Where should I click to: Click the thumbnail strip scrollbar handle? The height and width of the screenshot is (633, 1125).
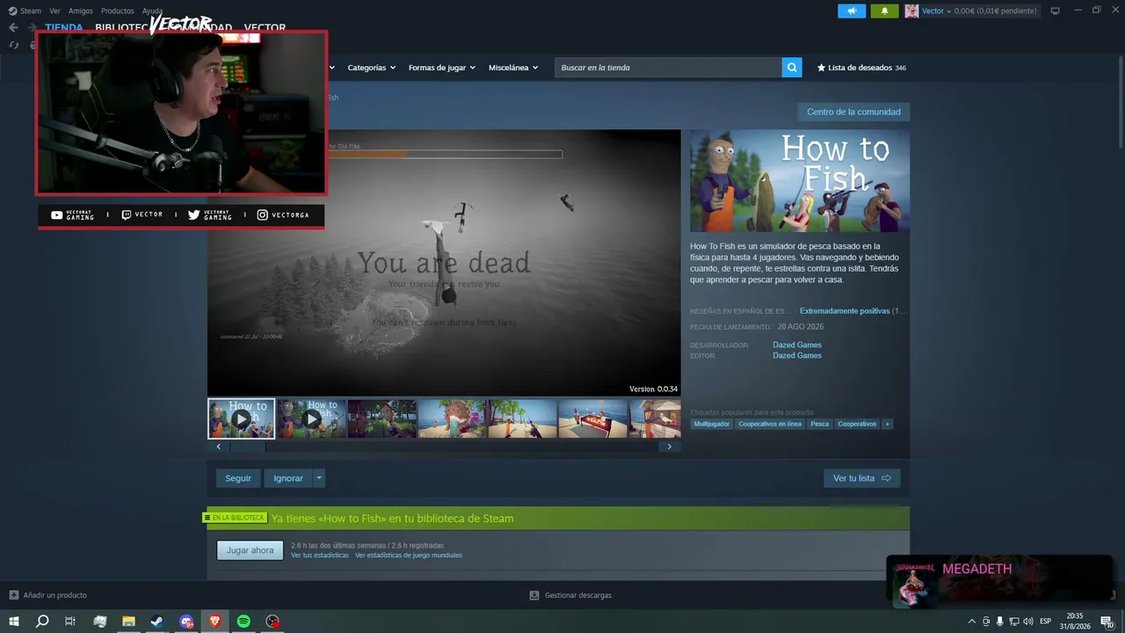(x=247, y=447)
